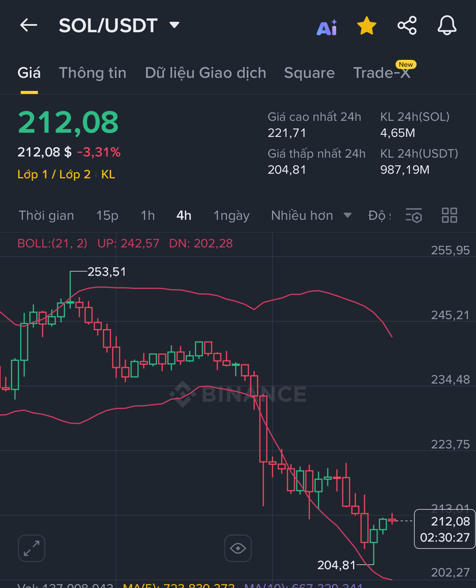476x588 pixels.
Task: Open the Trade-X tab
Action: coord(382,73)
